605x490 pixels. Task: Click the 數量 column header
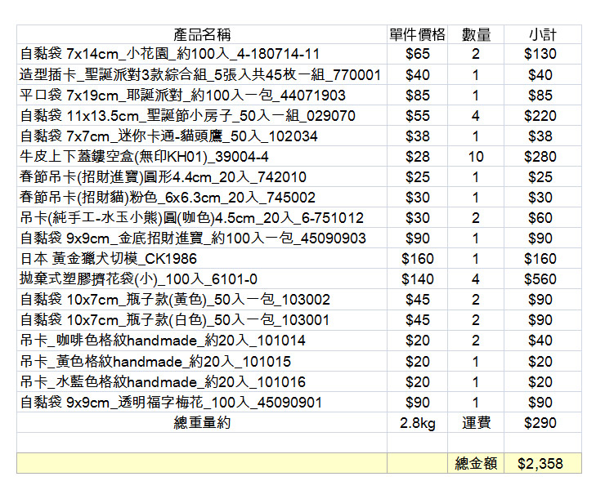pos(476,34)
